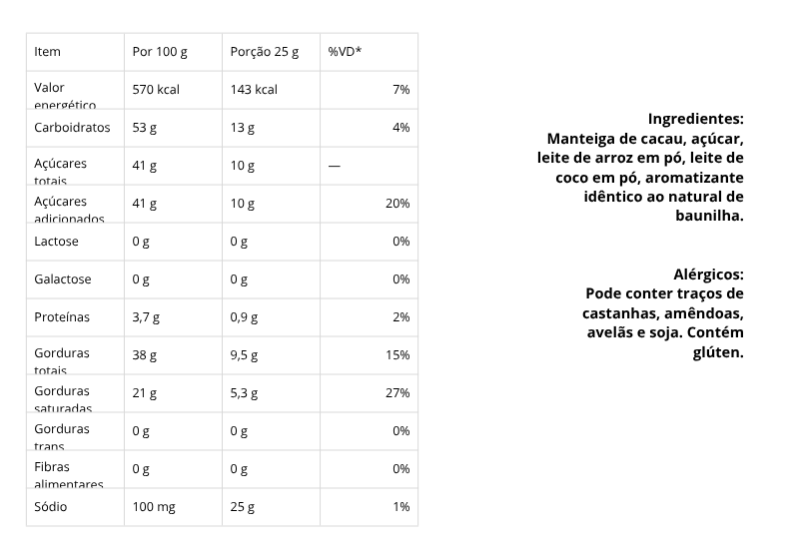The width and height of the screenshot is (799, 549).
Task: Select the "Alérgicos:" heading
Action: pyautogui.click(x=708, y=274)
